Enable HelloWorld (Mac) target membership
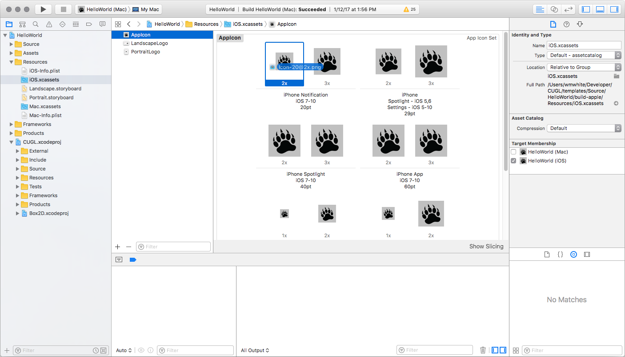The height and width of the screenshot is (357, 625). coord(513,152)
